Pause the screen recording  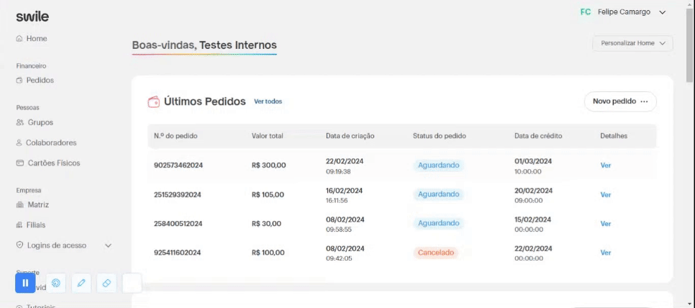pos(25,283)
